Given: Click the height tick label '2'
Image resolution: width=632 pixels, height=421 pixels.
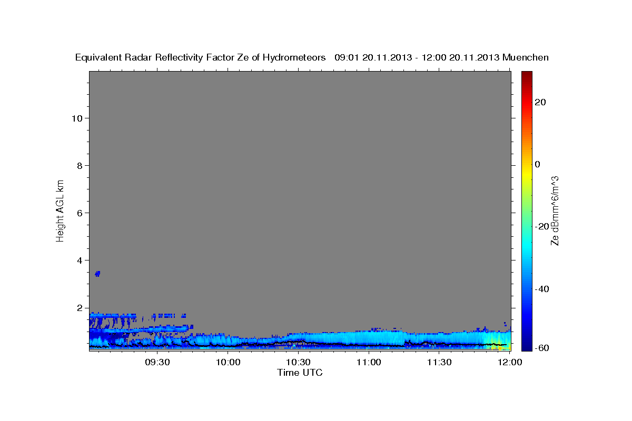Looking at the screenshot, I should pyautogui.click(x=80, y=308).
